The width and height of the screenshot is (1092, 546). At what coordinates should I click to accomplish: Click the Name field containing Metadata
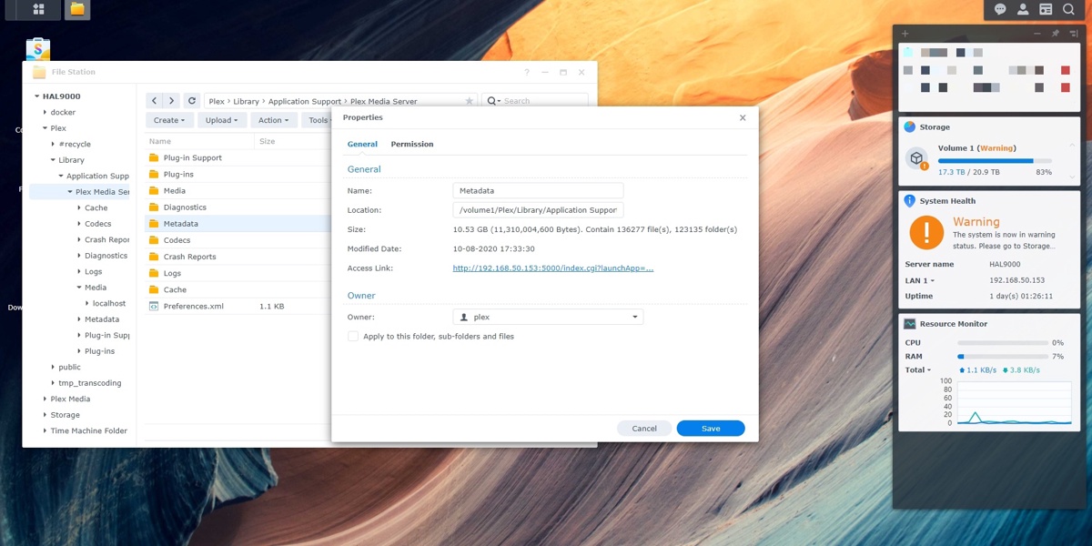(x=538, y=191)
